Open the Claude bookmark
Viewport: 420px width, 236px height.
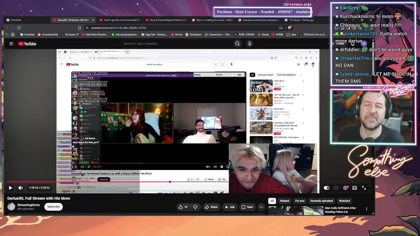click(x=263, y=34)
